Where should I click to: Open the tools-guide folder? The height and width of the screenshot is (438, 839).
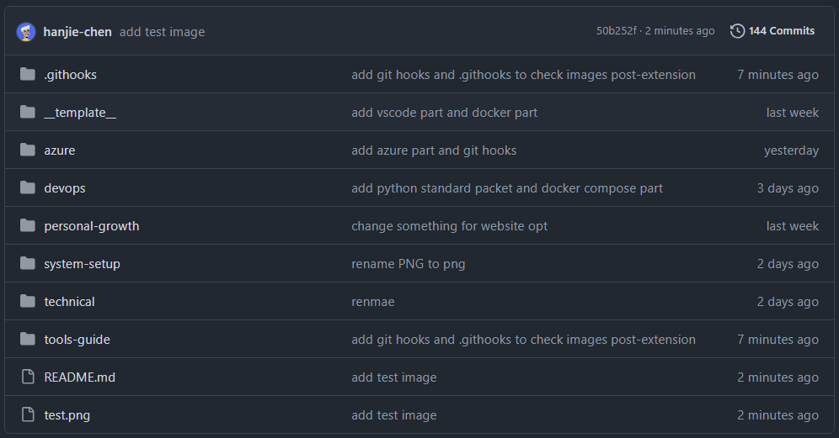point(77,339)
